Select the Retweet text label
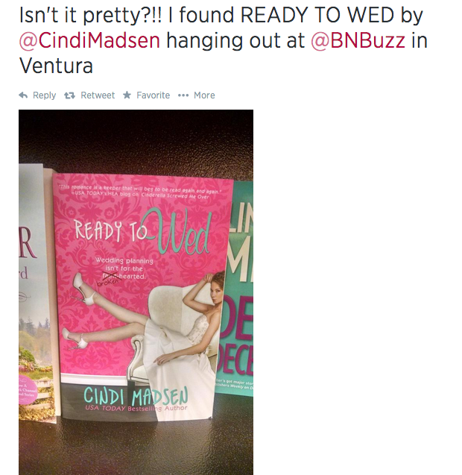The height and width of the screenshot is (475, 462). pyautogui.click(x=98, y=95)
